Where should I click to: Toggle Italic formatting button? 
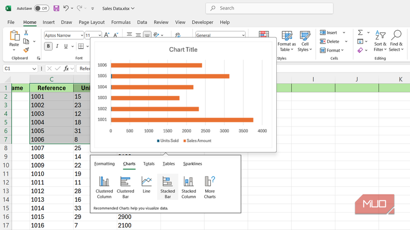(x=59, y=46)
